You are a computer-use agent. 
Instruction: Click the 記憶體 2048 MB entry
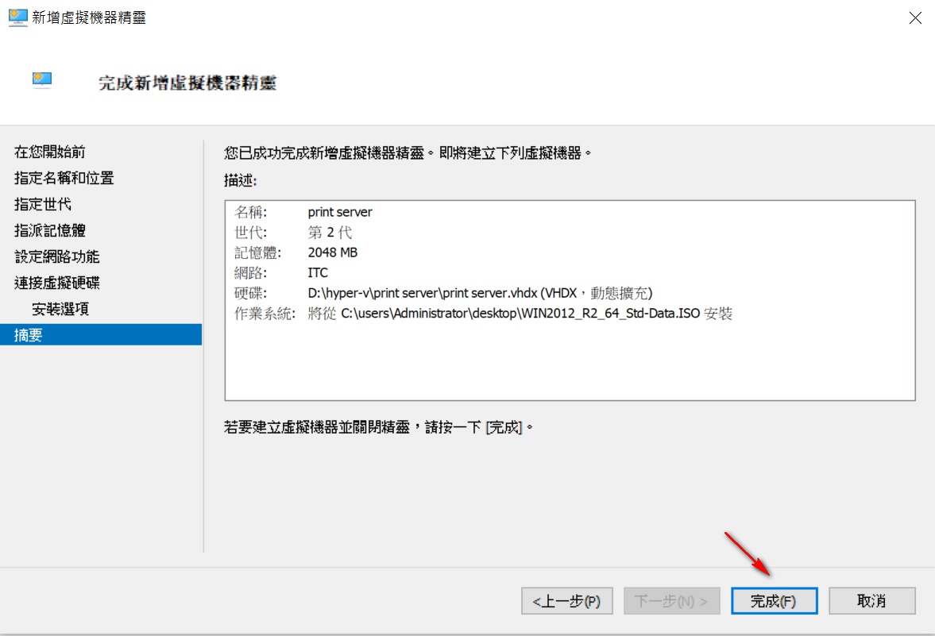[332, 252]
